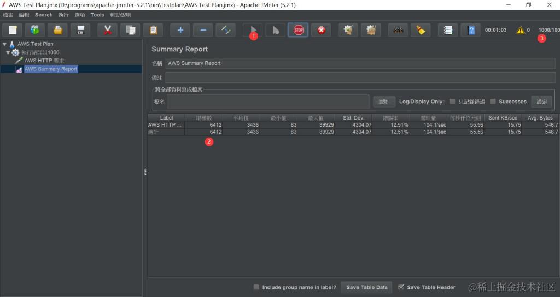560x297 pixels.
Task: Collapse the AWS Test Plan tree node
Action: click(4, 44)
